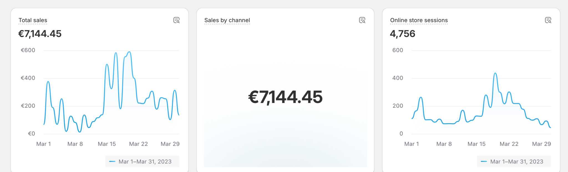Click the Total sales legend date range

coord(145,162)
